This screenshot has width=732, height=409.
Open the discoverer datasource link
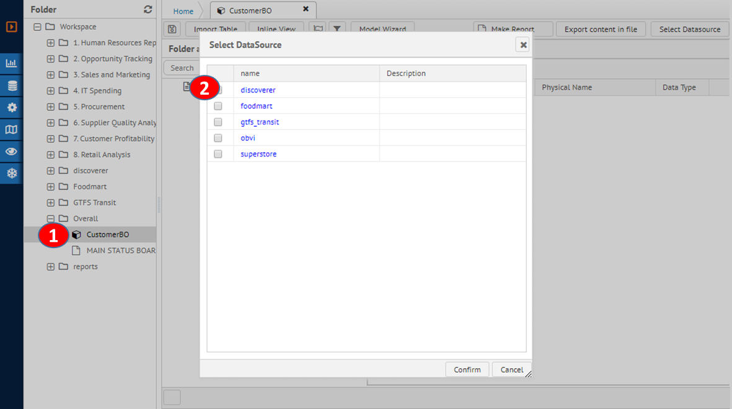coord(258,90)
